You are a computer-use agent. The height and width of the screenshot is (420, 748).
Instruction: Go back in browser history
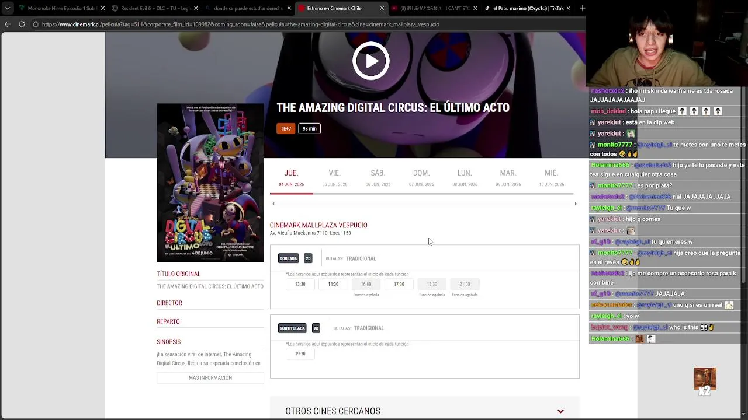pos(8,24)
